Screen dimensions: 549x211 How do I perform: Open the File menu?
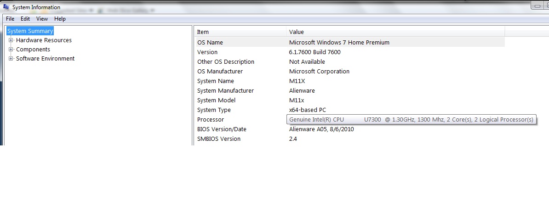[10, 19]
